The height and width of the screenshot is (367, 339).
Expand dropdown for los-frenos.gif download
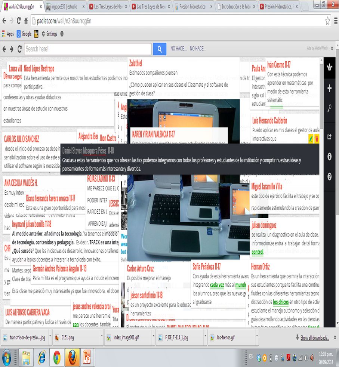257,336
